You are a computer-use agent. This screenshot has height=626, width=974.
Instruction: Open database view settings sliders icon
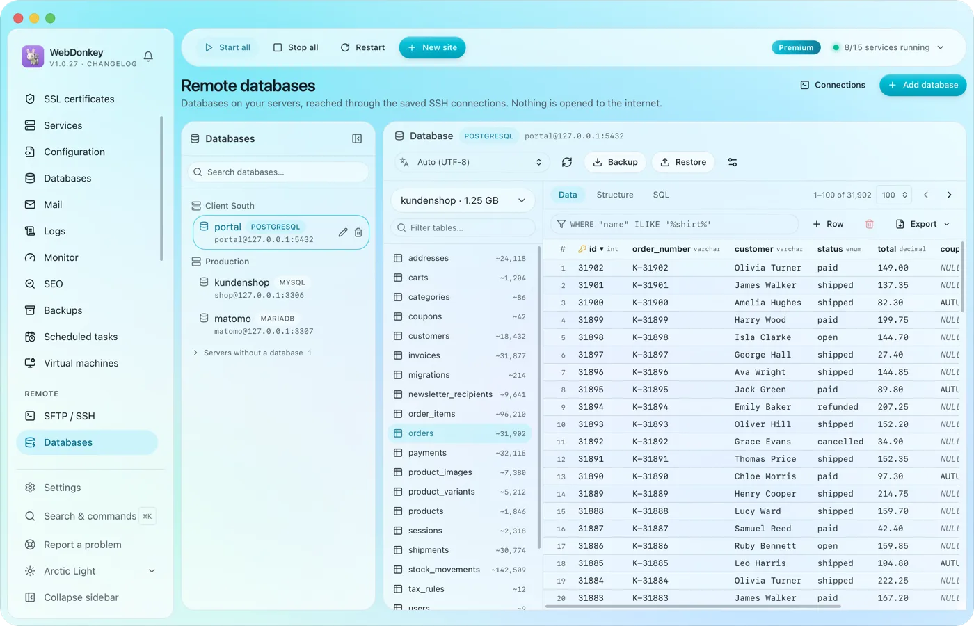733,162
